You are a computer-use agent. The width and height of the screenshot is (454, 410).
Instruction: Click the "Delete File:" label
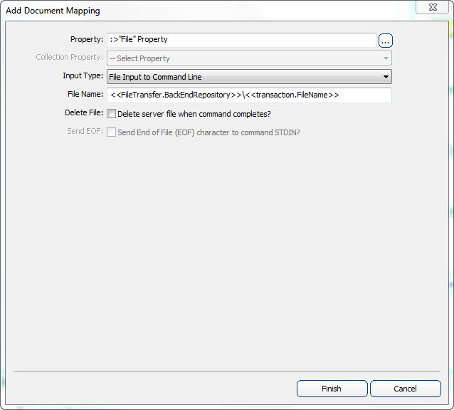84,112
